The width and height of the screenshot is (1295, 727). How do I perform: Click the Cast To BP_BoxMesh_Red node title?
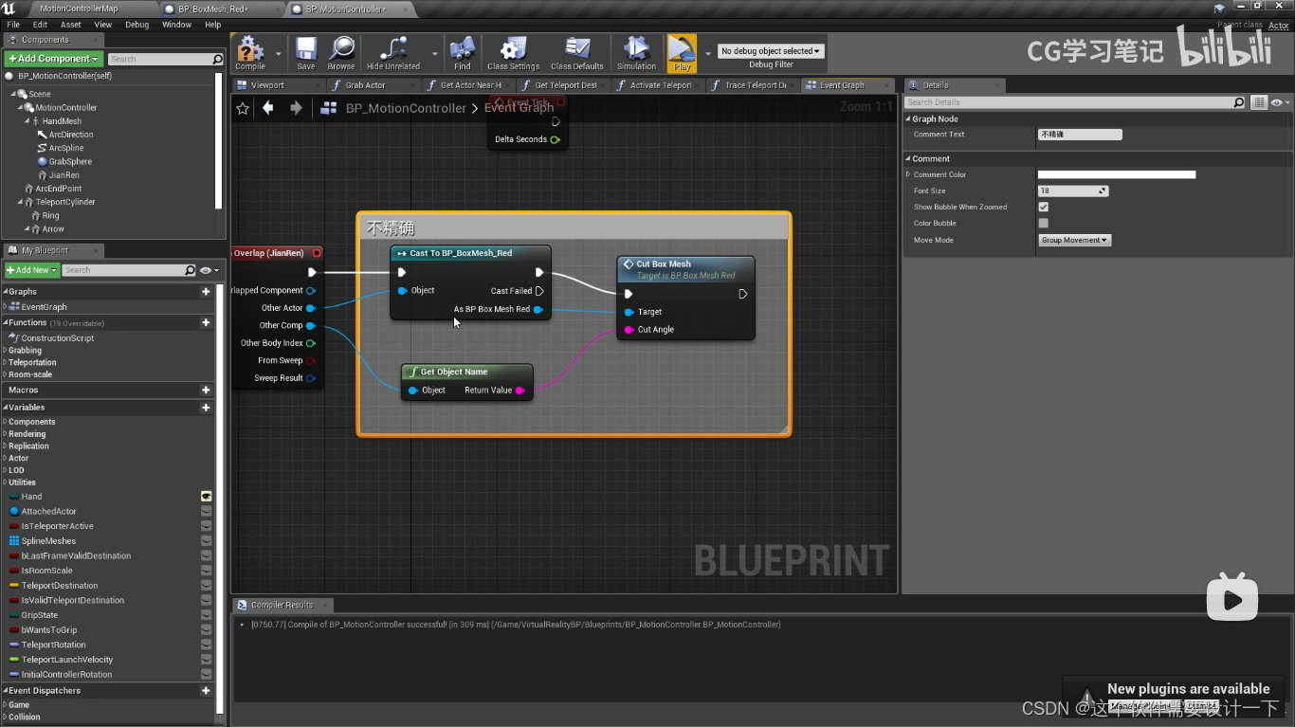pos(461,253)
